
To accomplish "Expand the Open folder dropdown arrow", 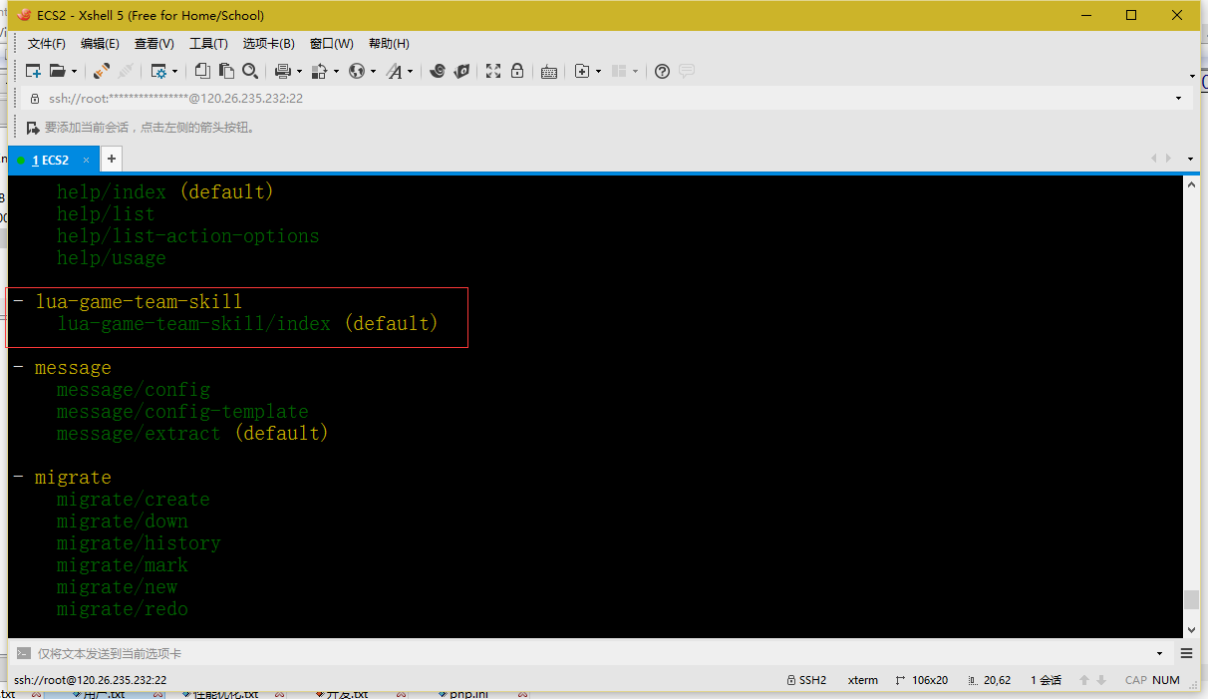I will click(x=74, y=72).
